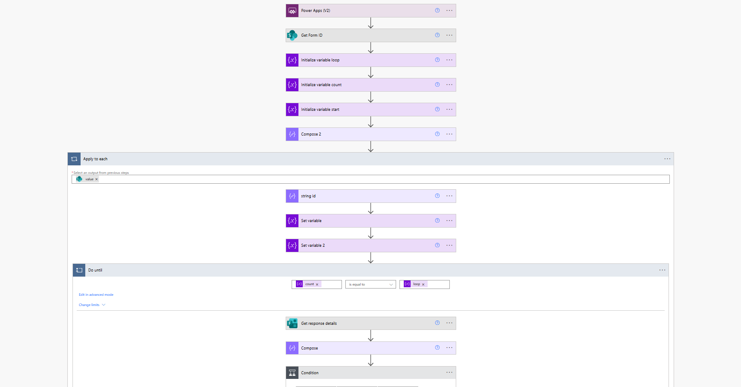
Task: Open help for Compose 2 action
Action: click(437, 134)
